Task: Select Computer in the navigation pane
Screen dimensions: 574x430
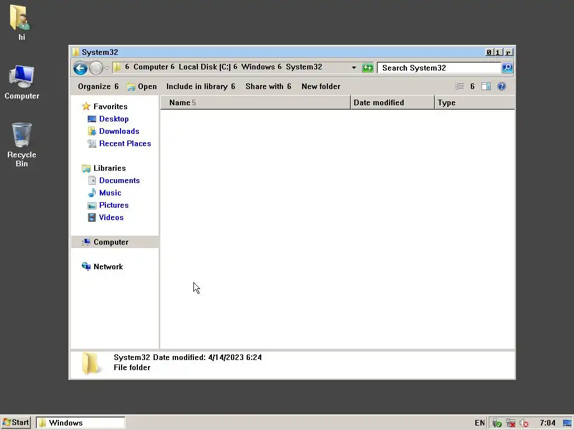Action: coord(111,242)
